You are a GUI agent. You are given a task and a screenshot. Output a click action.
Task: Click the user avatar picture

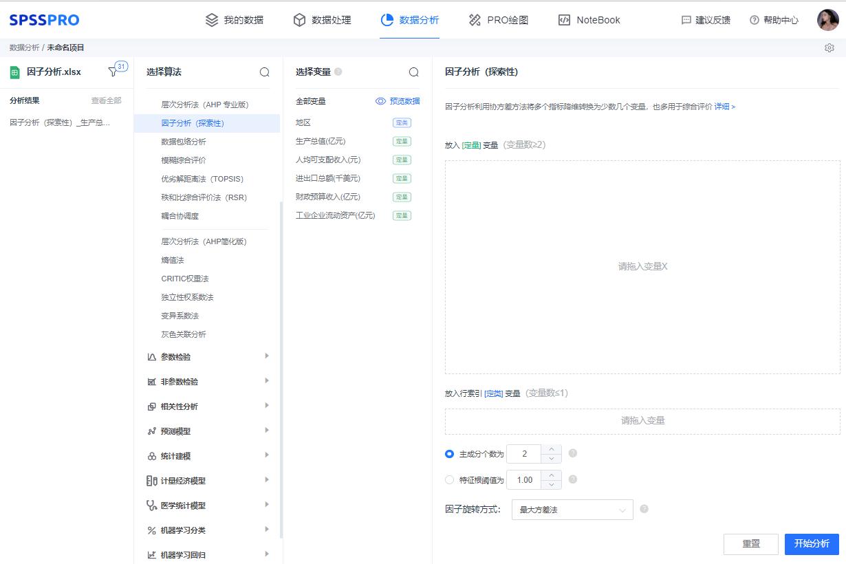(828, 20)
